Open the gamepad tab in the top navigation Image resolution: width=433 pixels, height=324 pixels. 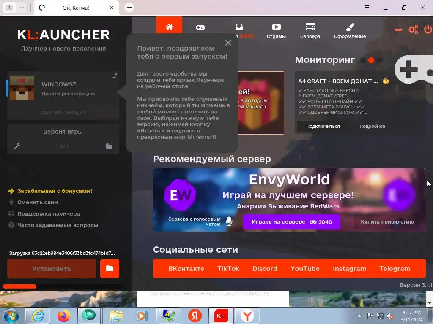(200, 27)
